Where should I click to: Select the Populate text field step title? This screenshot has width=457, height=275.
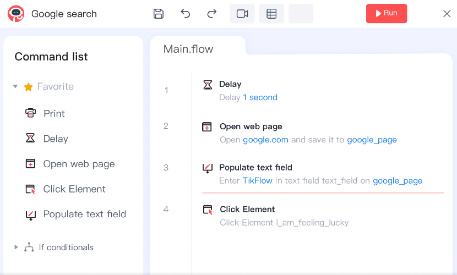pyautogui.click(x=255, y=168)
